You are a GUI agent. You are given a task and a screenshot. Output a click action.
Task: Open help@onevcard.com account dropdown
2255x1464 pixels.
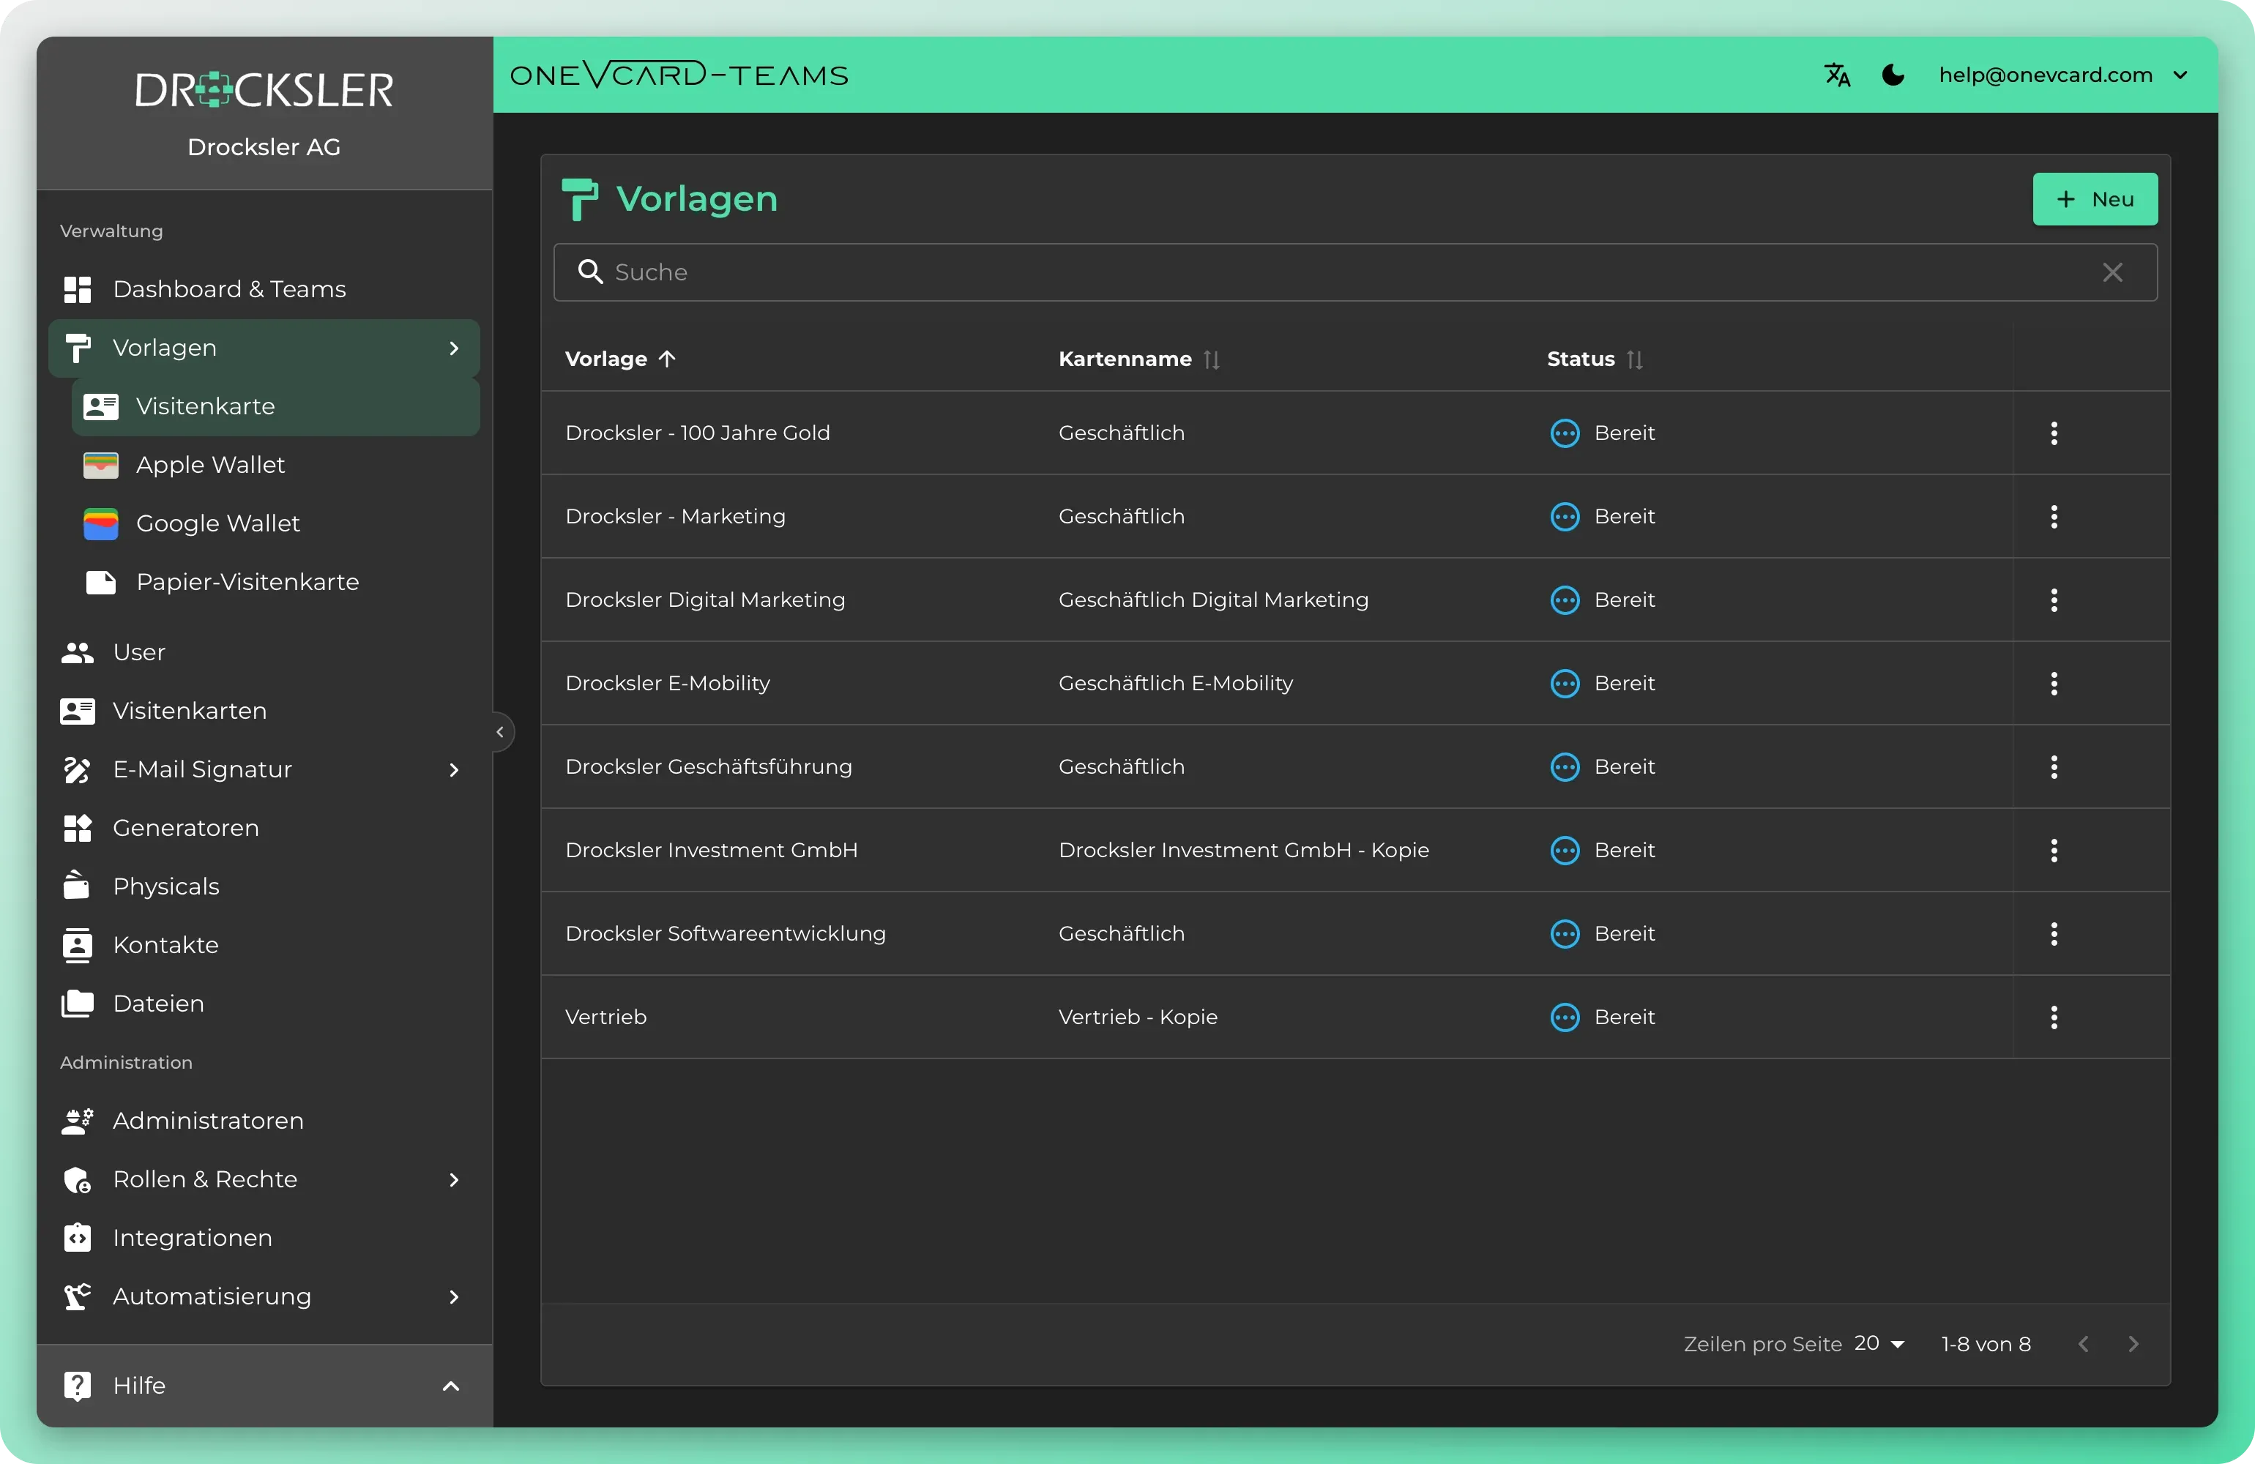point(2064,75)
